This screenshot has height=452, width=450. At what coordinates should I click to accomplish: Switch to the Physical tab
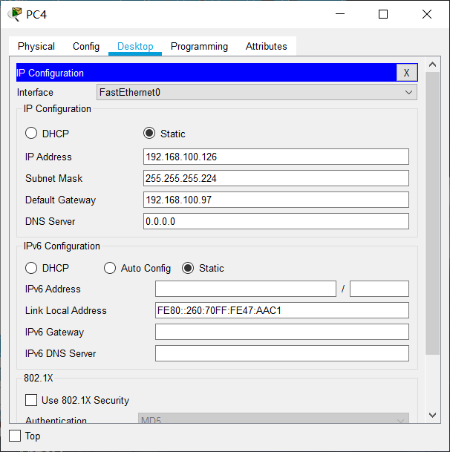pos(36,47)
